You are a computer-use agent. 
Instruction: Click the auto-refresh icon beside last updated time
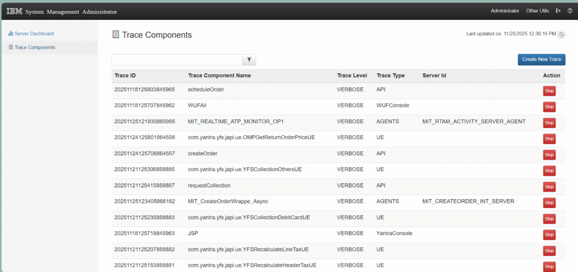tap(562, 34)
